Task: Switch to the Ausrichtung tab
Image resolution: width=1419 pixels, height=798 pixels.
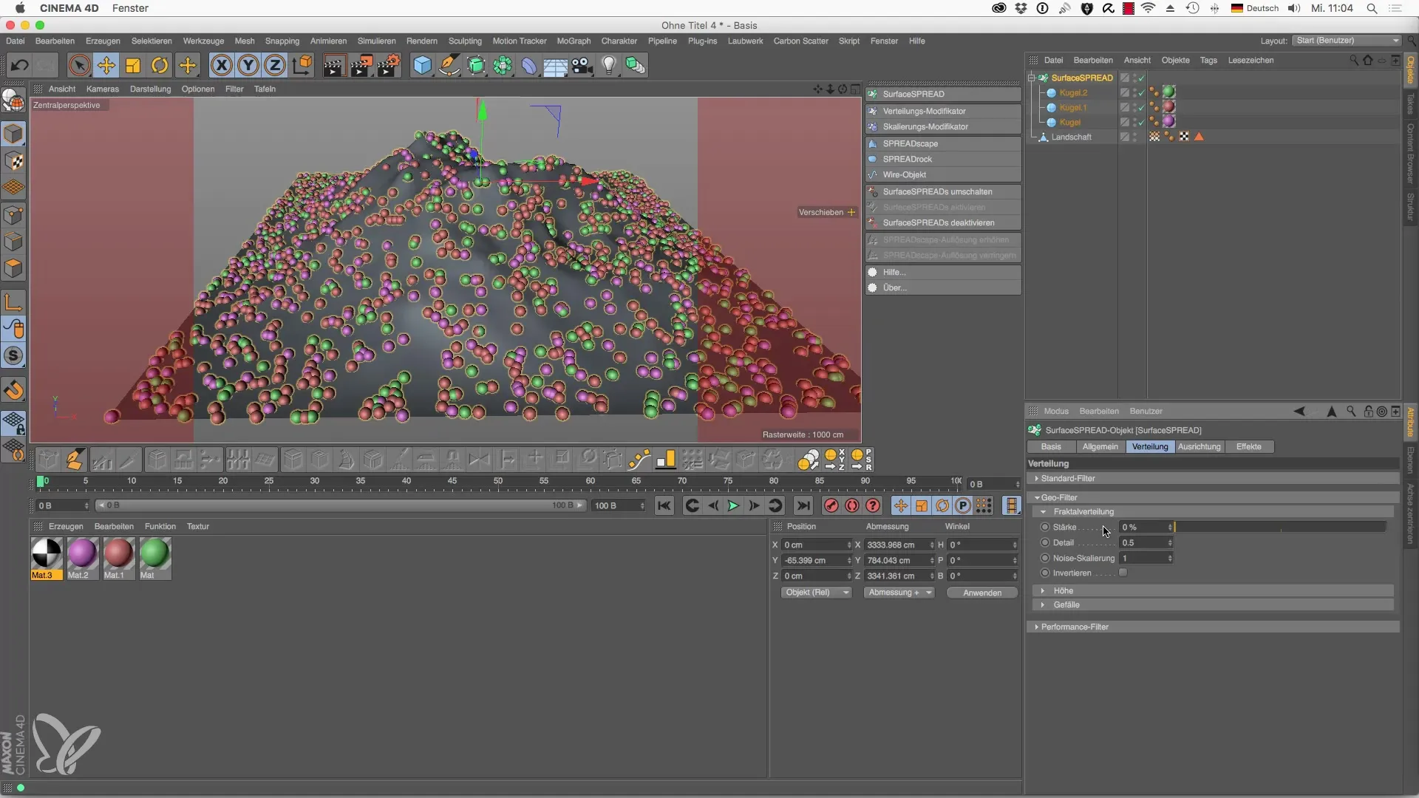Action: click(1199, 447)
